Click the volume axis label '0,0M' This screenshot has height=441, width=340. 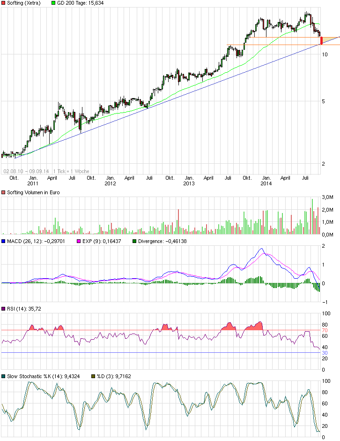328,235
